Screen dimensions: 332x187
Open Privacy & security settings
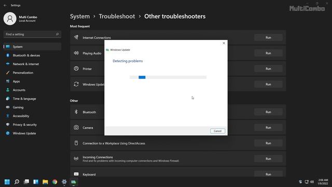(x=32, y=125)
